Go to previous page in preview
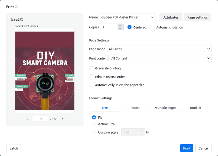The height and width of the screenshot is (156, 218). tap(27, 119)
